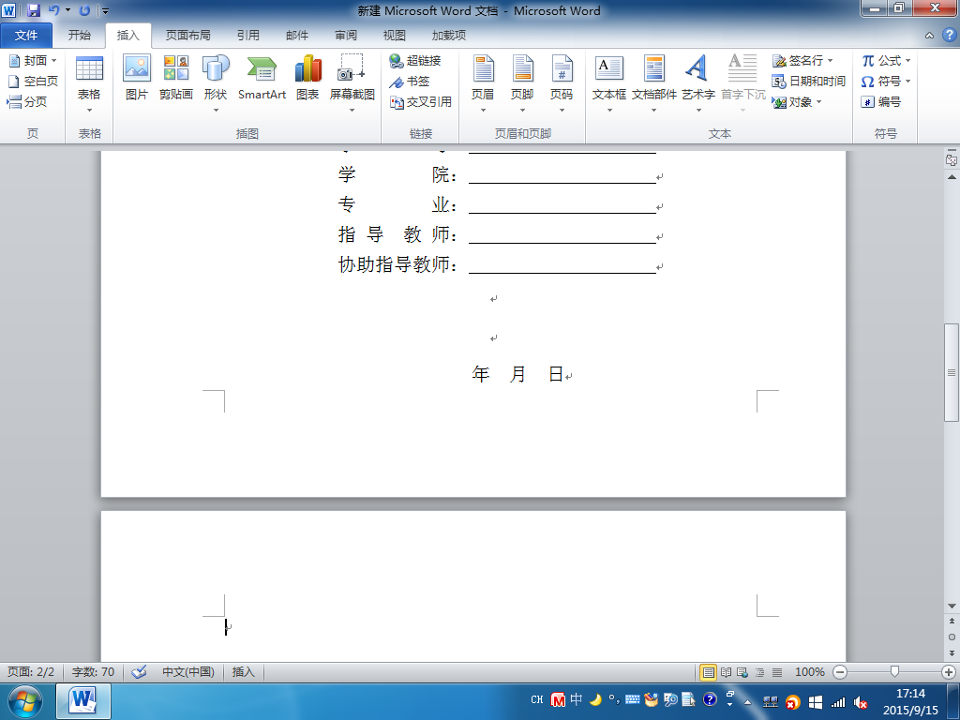Screen dimensions: 960x720
Task: Switch to print layout view
Action: pyautogui.click(x=709, y=672)
